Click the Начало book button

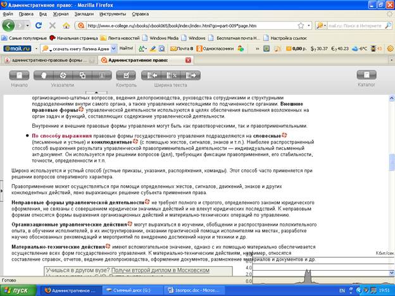pos(19,75)
